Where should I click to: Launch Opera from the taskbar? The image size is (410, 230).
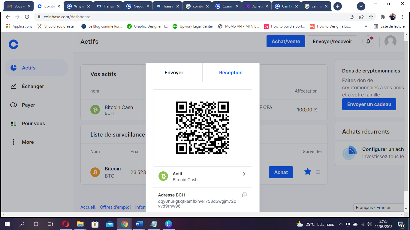click(66, 224)
